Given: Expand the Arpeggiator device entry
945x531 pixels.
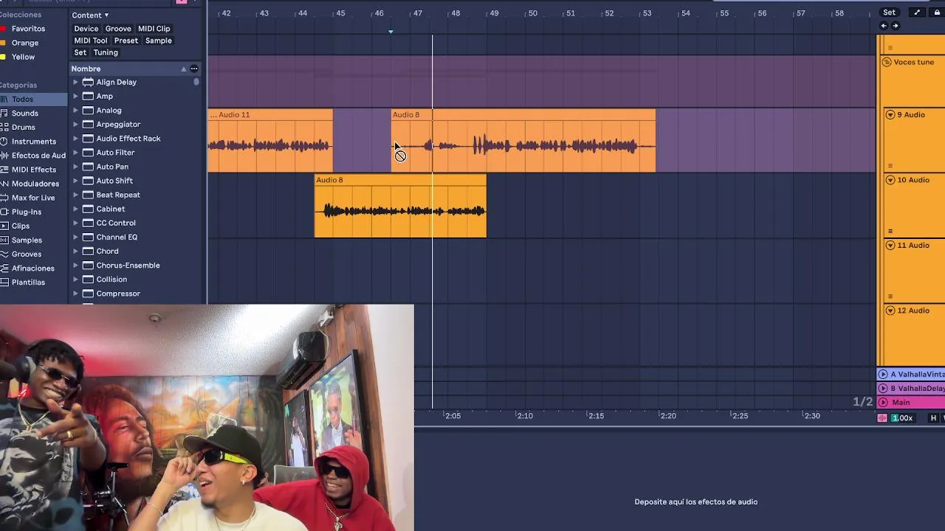Looking at the screenshot, I should (75, 125).
